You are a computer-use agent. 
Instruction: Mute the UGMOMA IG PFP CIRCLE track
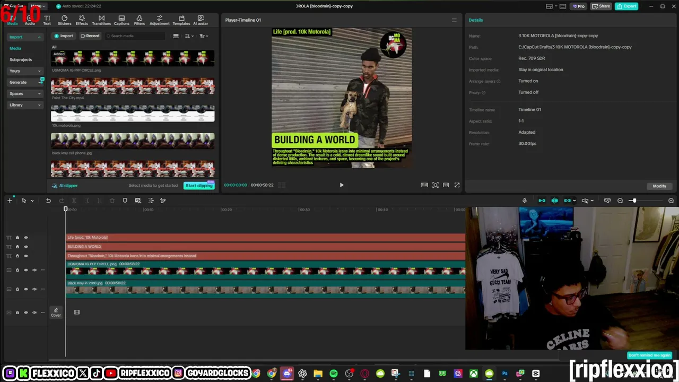pyautogui.click(x=34, y=270)
